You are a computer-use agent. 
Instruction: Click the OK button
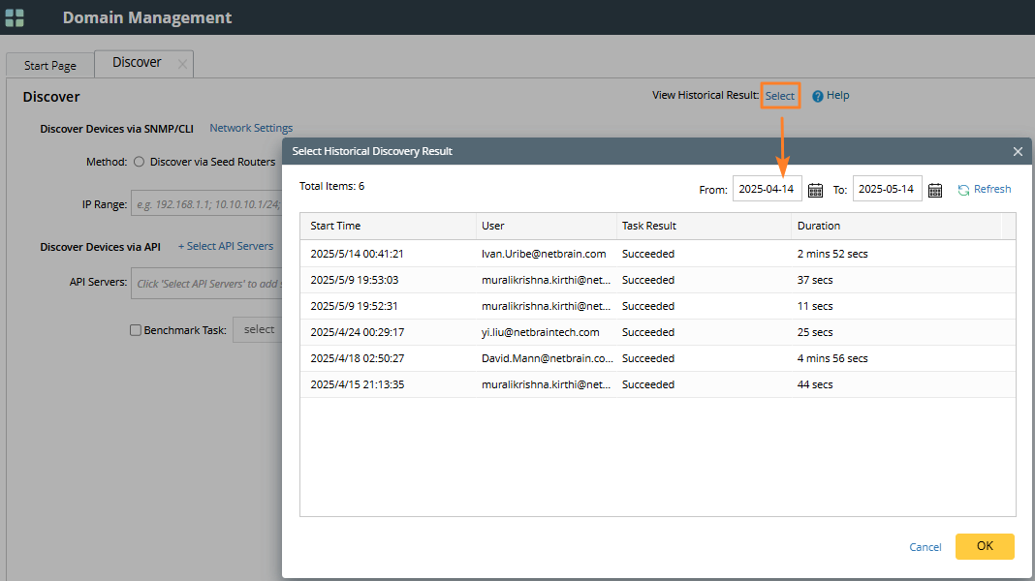pos(985,546)
